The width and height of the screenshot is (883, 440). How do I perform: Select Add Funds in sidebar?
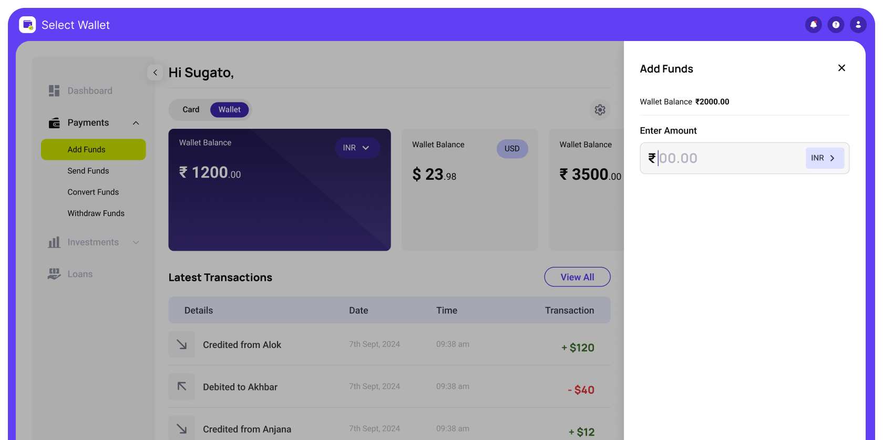click(94, 149)
